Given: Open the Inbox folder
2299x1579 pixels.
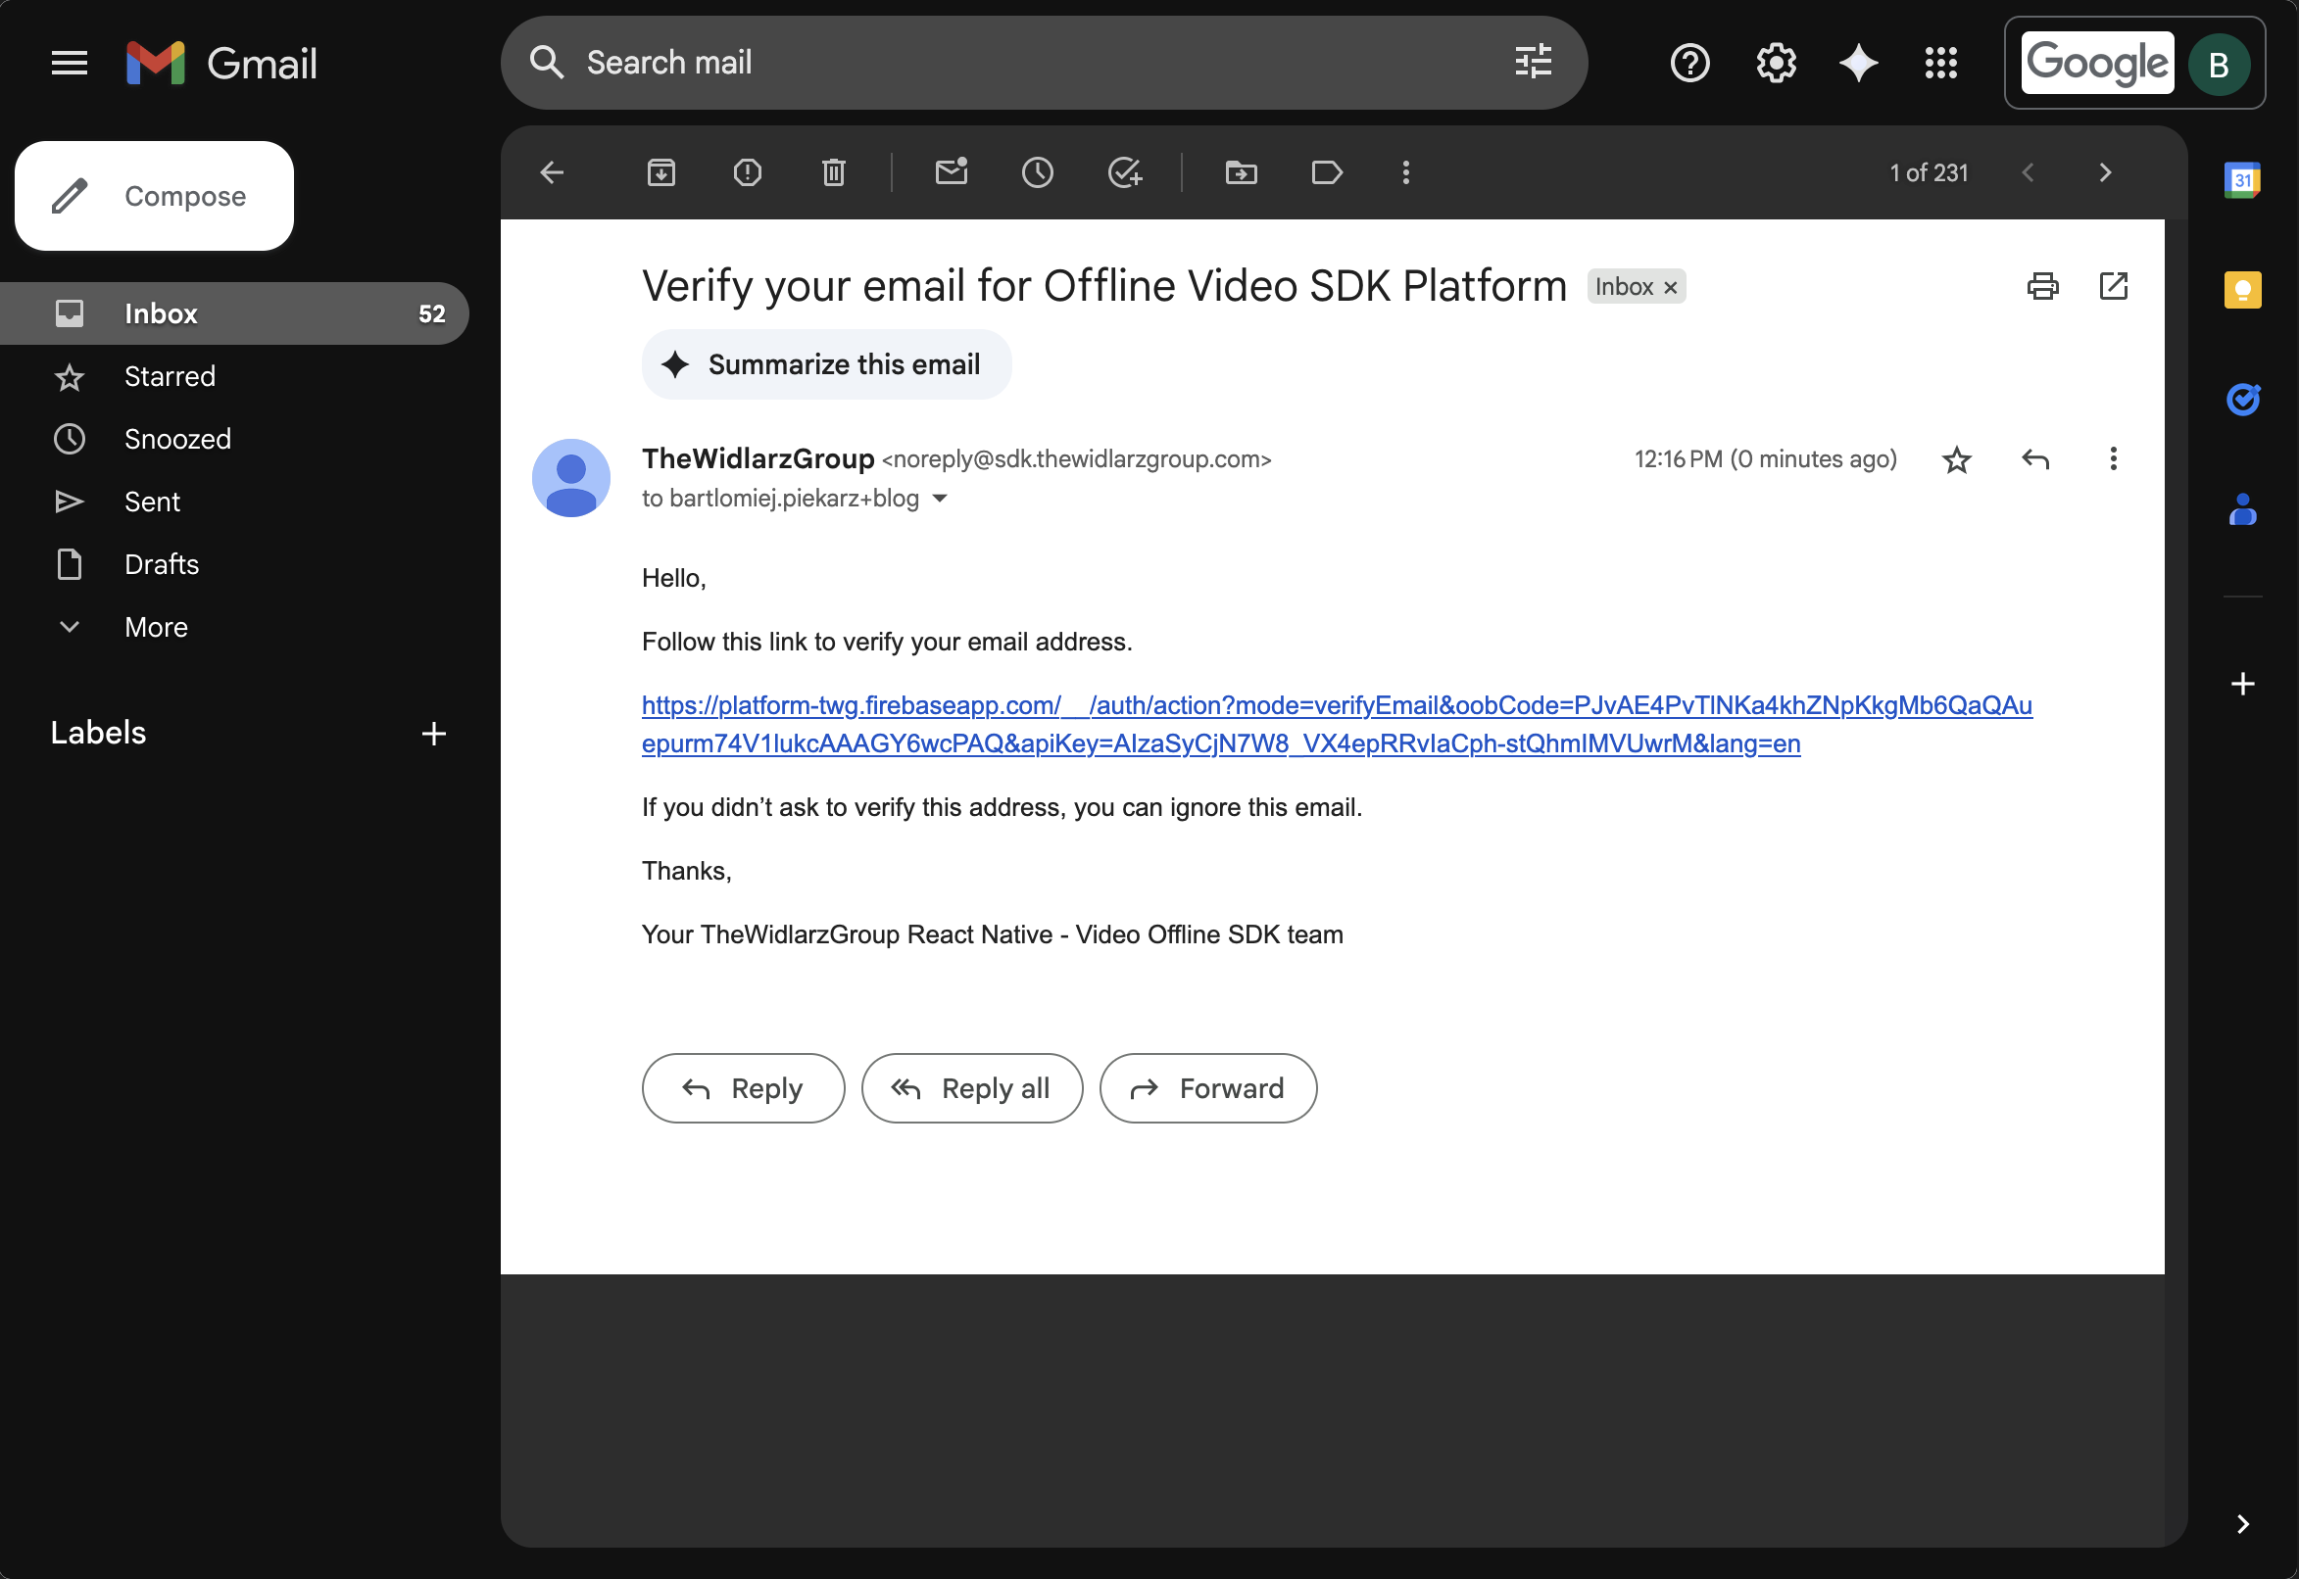Looking at the screenshot, I should tap(234, 313).
